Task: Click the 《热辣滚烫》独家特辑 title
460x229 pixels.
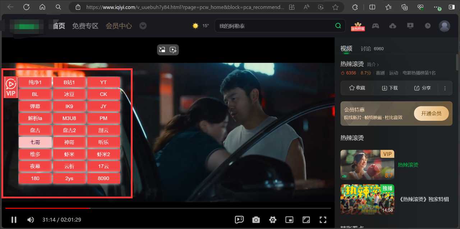Action: click(x=424, y=199)
